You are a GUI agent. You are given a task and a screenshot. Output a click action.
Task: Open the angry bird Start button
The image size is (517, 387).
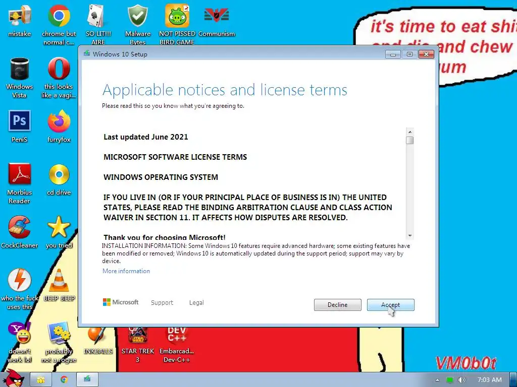click(13, 378)
